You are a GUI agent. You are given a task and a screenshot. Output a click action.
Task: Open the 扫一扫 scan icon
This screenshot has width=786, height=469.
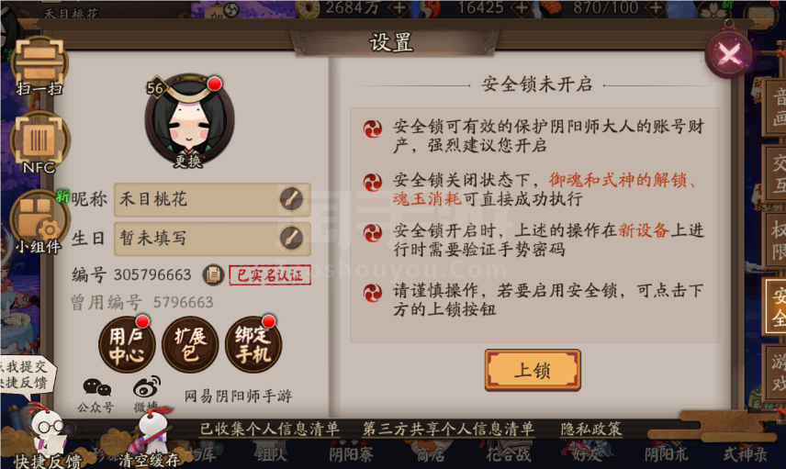tap(39, 67)
